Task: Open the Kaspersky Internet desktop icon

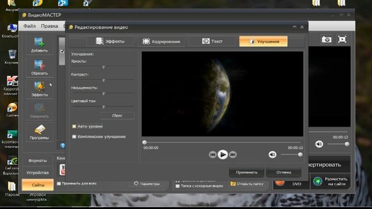Action: [12, 86]
